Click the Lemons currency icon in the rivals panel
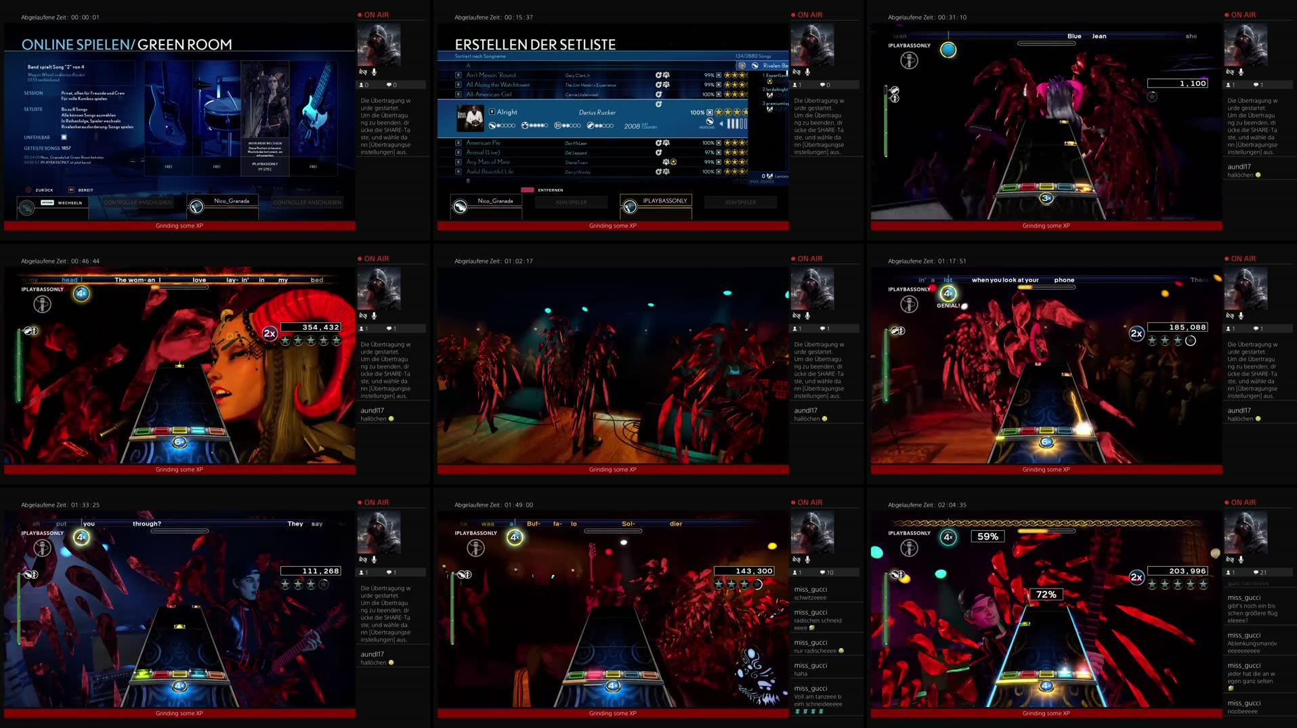The width and height of the screenshot is (1297, 728). click(x=769, y=176)
